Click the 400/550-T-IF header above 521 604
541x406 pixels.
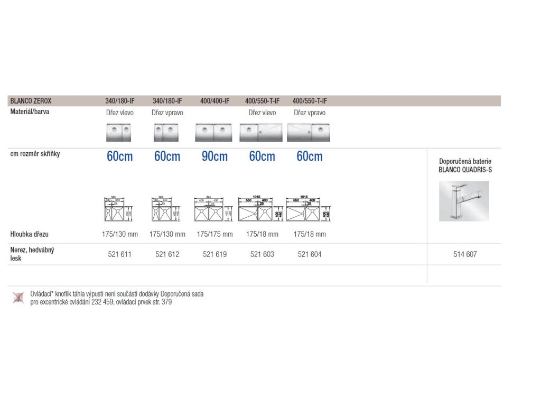click(310, 101)
